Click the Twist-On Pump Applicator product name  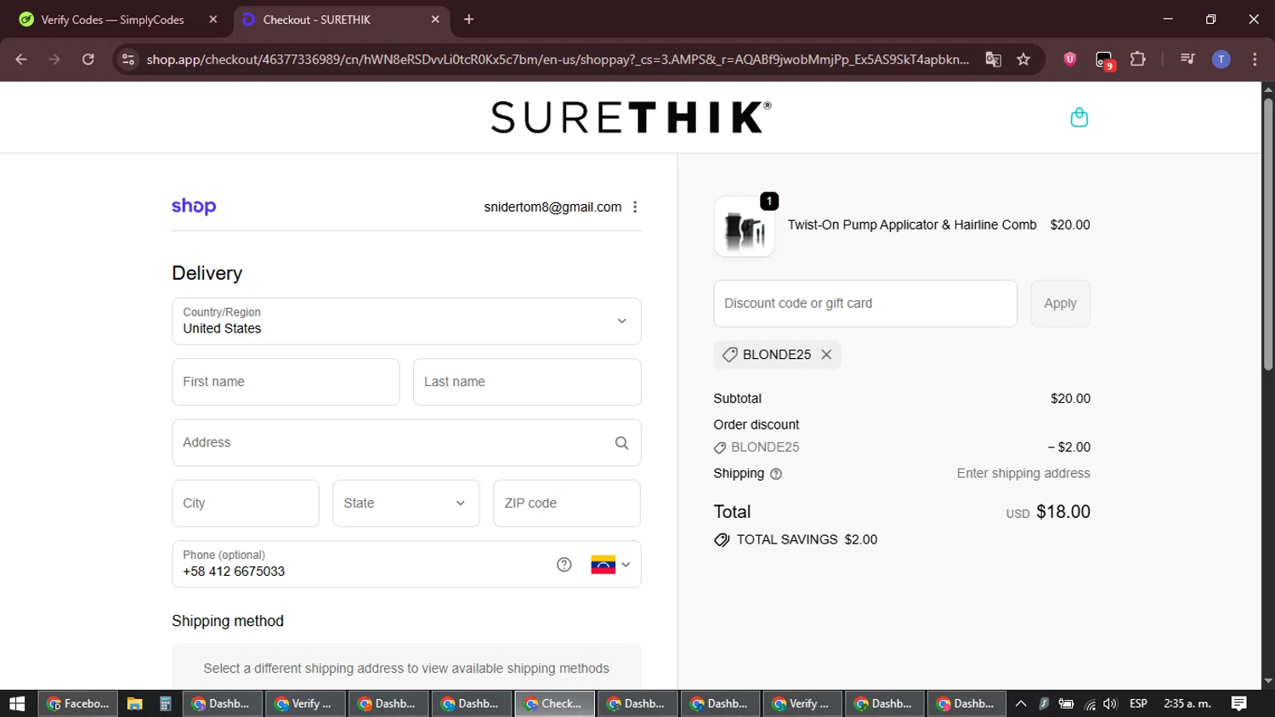tap(912, 225)
